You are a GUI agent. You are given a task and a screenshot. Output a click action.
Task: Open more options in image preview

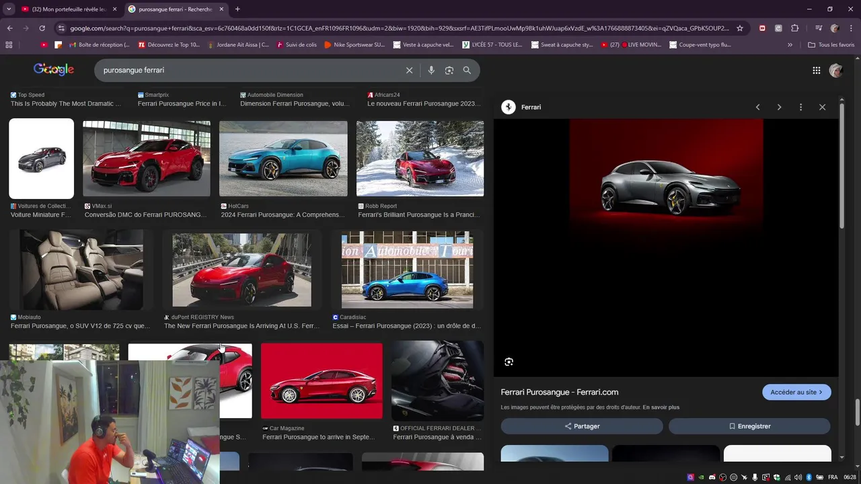800,107
